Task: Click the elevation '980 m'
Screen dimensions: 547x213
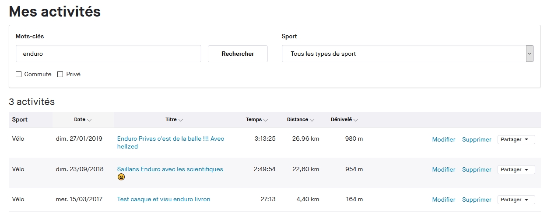Action: [354, 139]
